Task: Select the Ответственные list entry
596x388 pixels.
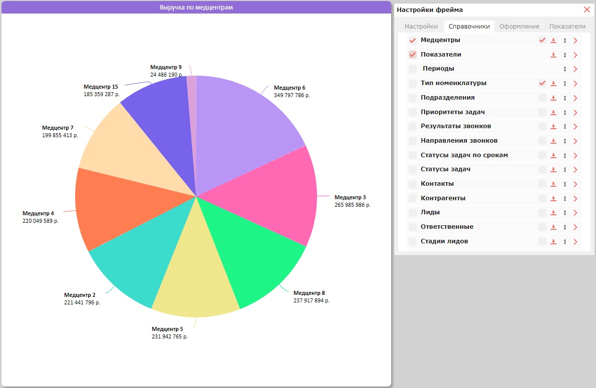Action: pos(447,227)
